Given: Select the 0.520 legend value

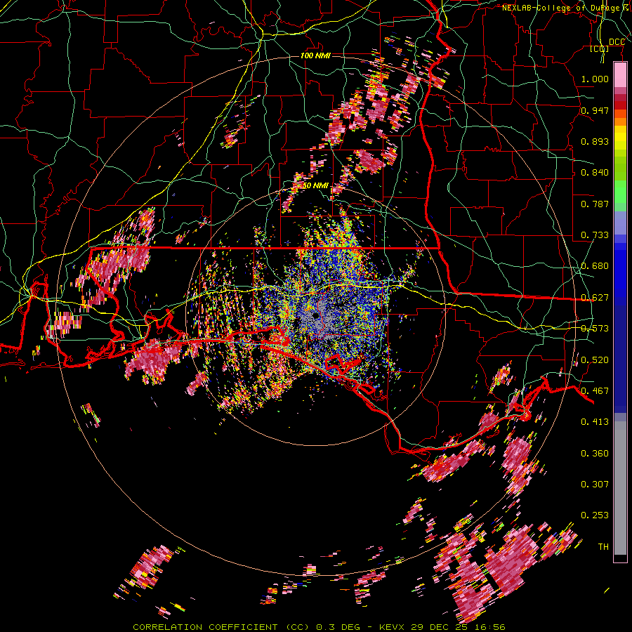Looking at the screenshot, I should (595, 360).
